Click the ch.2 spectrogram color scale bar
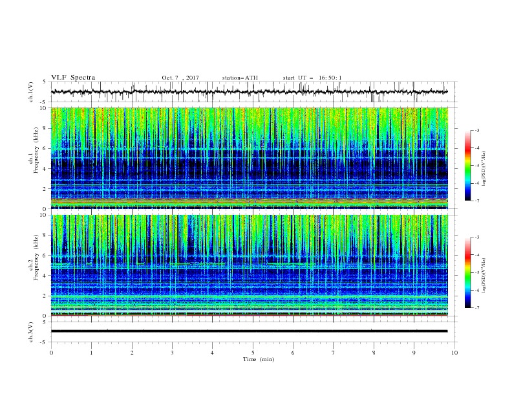 [467, 272]
